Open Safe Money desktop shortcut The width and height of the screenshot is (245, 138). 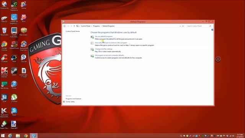[x=4, y=85]
